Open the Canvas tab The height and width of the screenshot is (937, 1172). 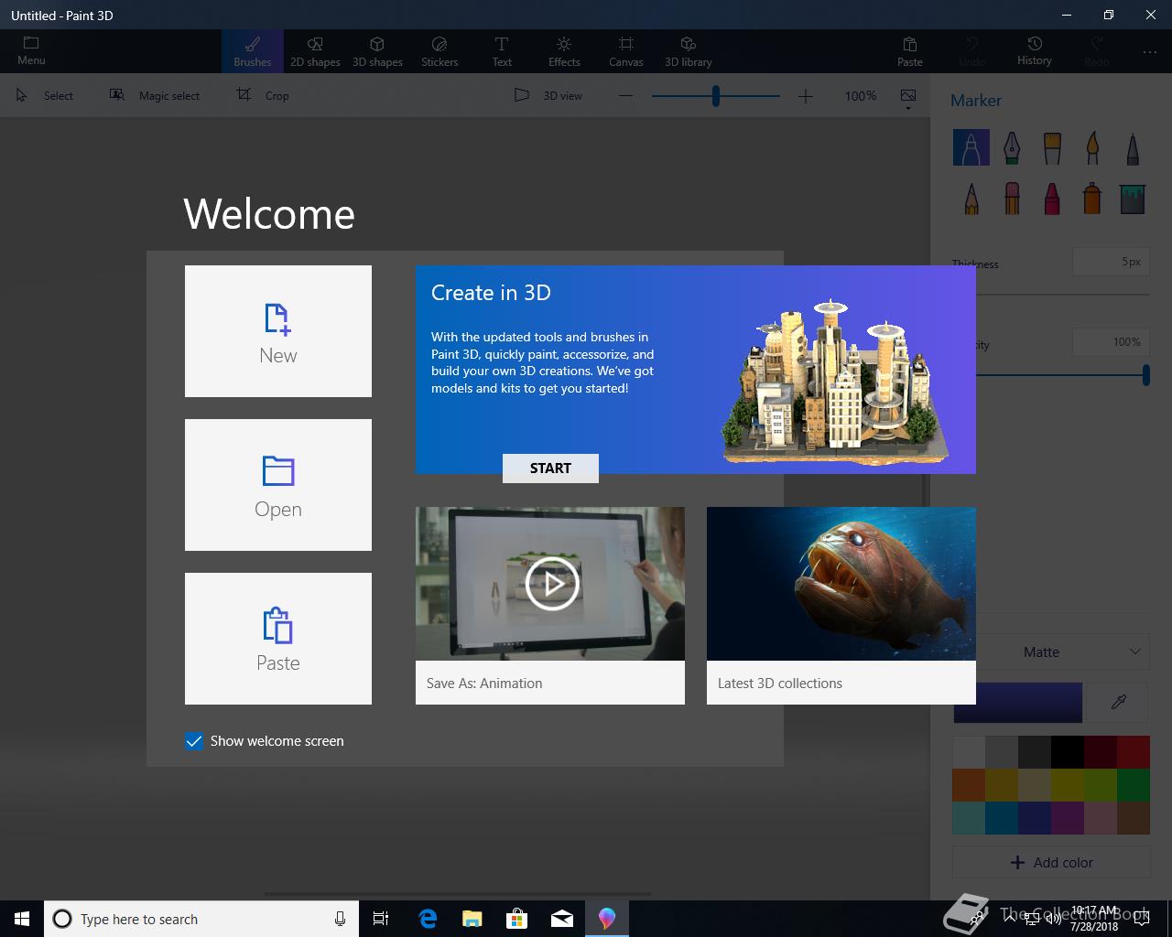coord(626,51)
